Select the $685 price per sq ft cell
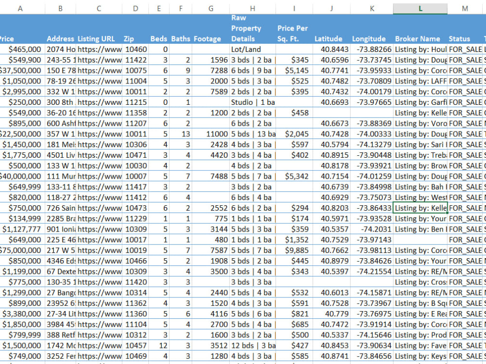This screenshot has width=486, height=364. 294,324
